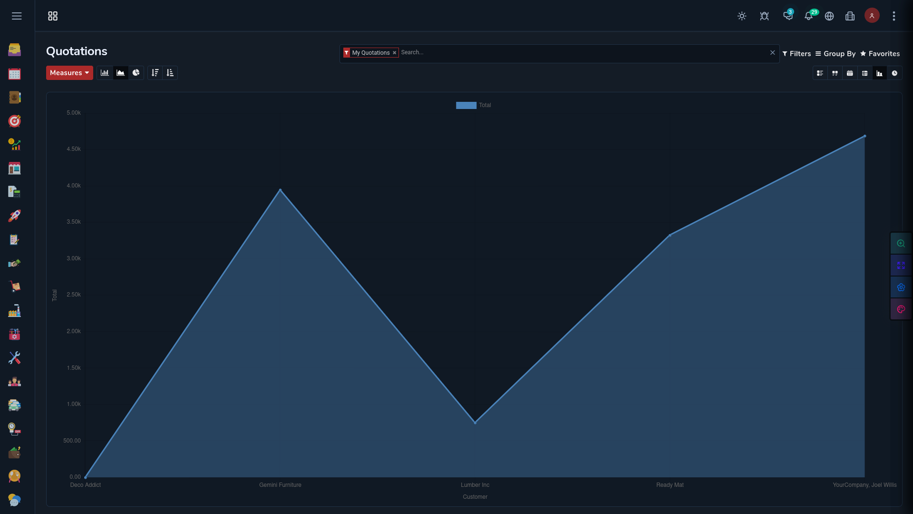
Task: Open the apps grid launcher
Action: tap(53, 16)
